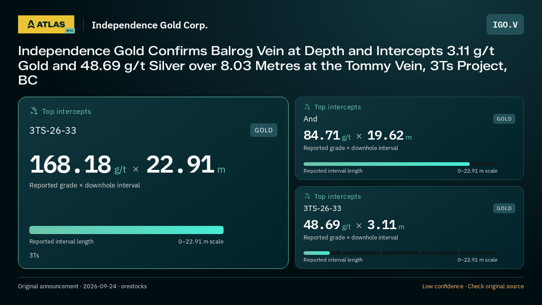
Task: Click the BETA tag on the Atlas logo
Action: pos(70,31)
